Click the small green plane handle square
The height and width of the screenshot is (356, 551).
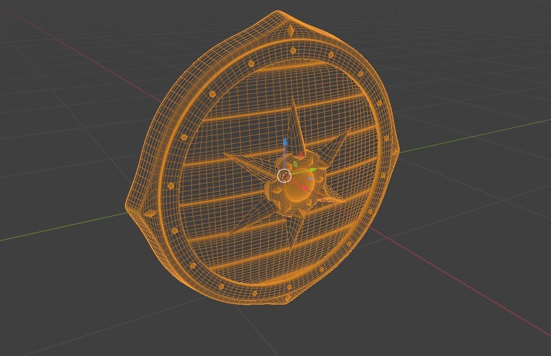(x=295, y=164)
